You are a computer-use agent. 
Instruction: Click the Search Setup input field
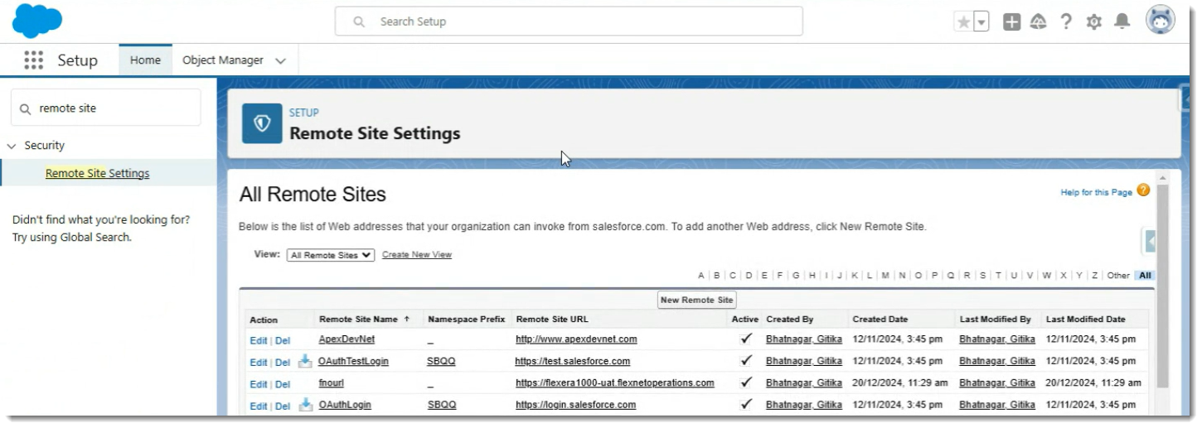coord(580,22)
